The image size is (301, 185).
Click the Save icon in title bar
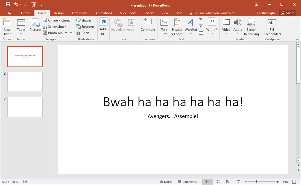click(8, 4)
